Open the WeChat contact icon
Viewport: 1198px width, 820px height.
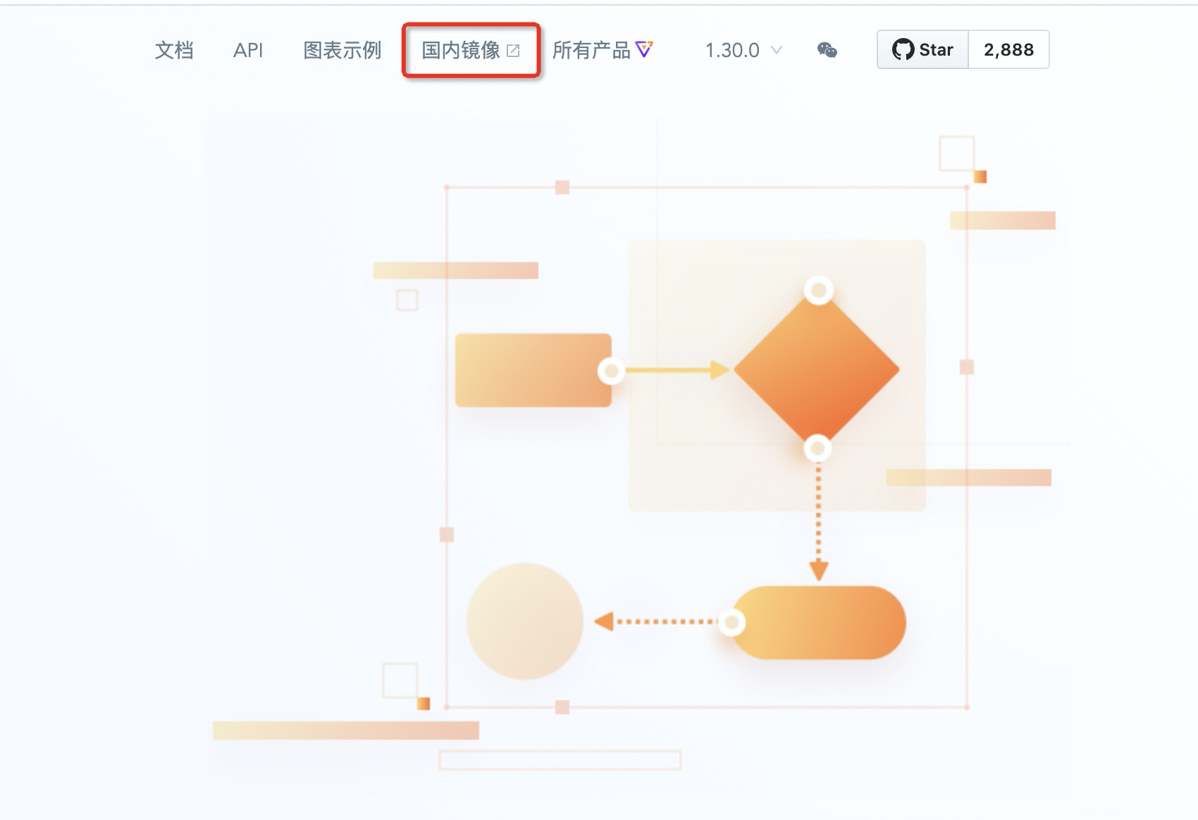(x=827, y=49)
